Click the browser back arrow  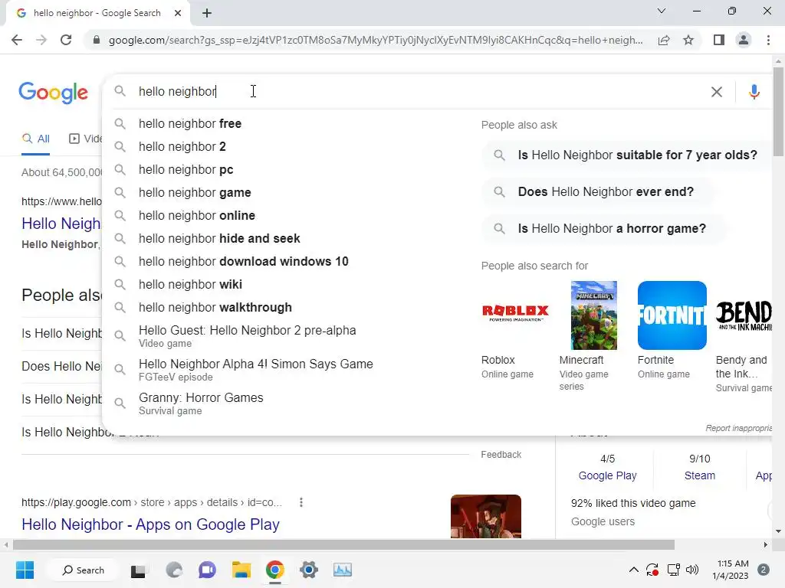pyautogui.click(x=17, y=40)
